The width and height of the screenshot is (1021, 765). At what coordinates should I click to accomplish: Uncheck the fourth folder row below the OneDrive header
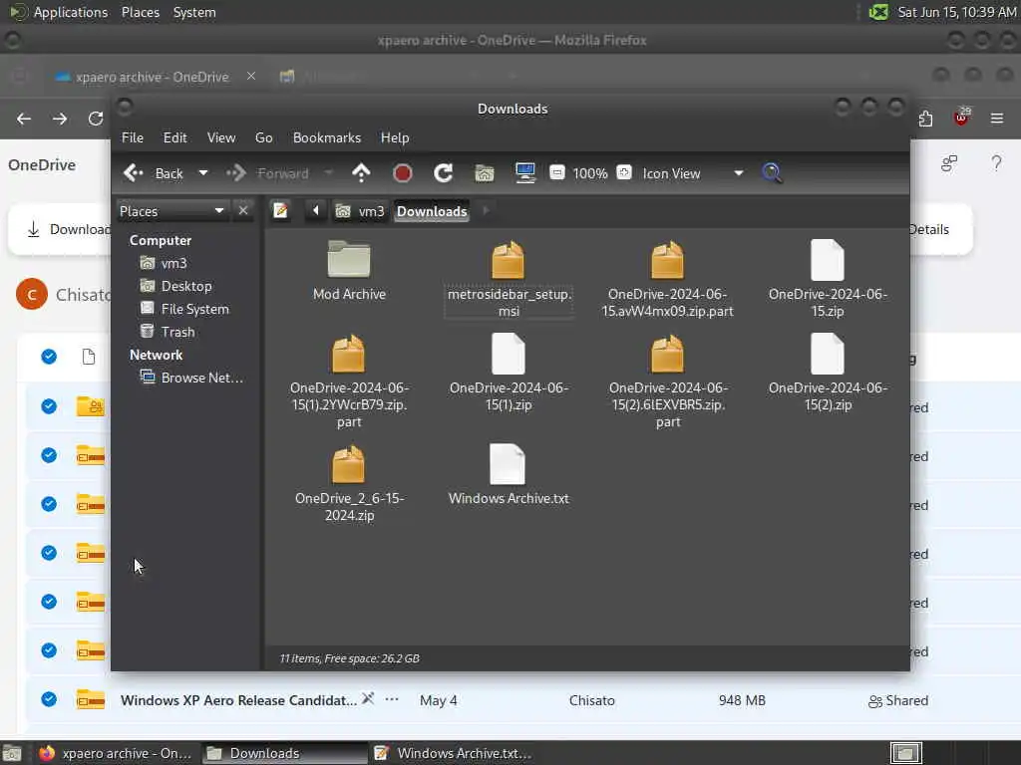click(49, 552)
